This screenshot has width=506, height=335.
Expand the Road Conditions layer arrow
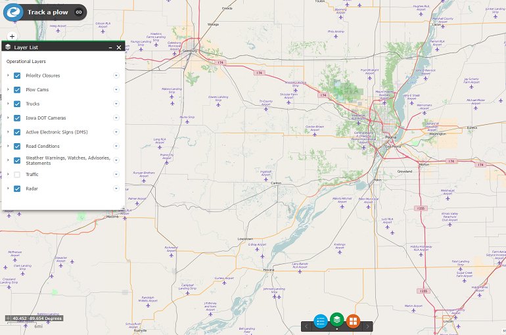click(8, 146)
